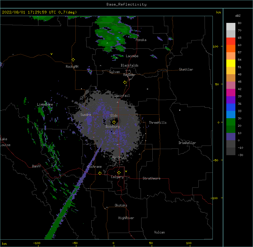The width and height of the screenshot is (253, 247).
Task: Click the Okotoks label
Action: (x=121, y=205)
